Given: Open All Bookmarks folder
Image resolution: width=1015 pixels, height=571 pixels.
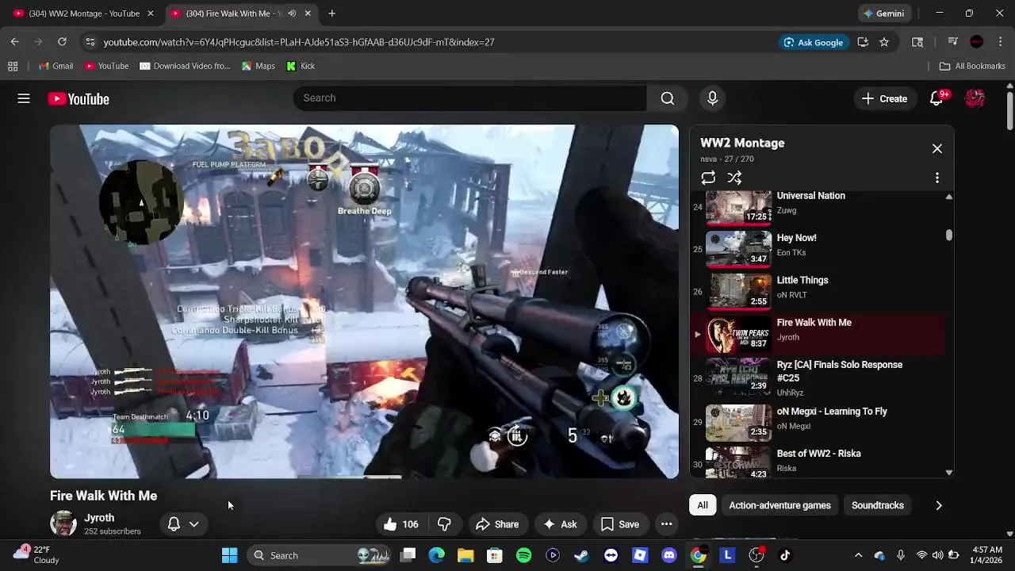Looking at the screenshot, I should (972, 66).
